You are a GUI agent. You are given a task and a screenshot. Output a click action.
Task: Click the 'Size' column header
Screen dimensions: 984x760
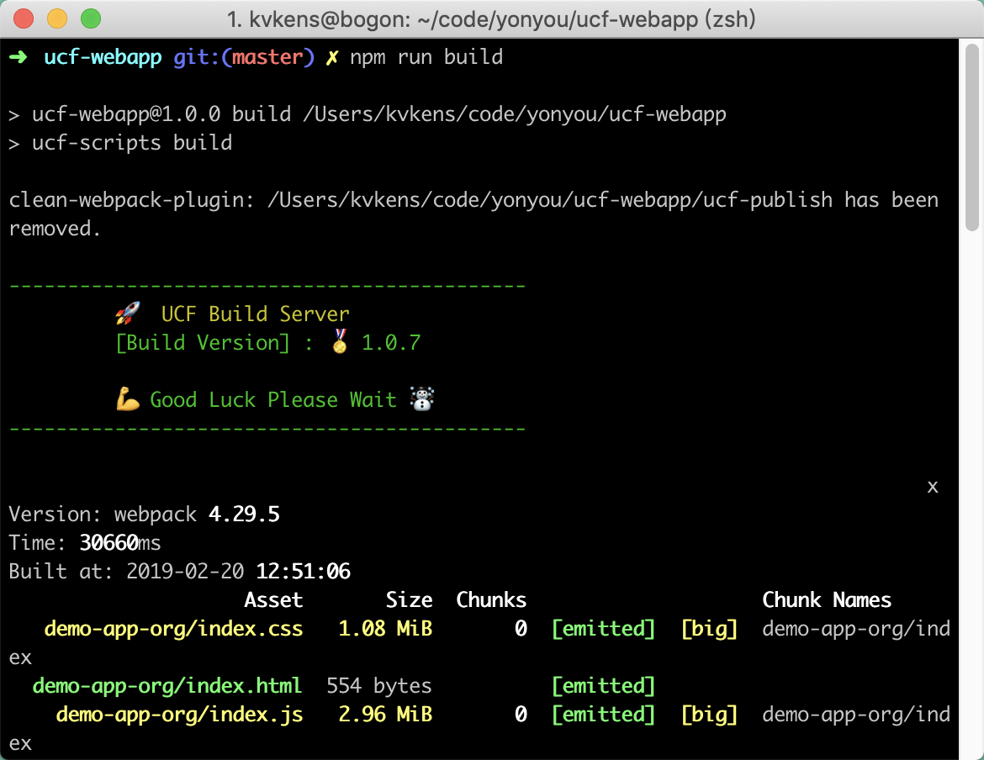pos(409,600)
